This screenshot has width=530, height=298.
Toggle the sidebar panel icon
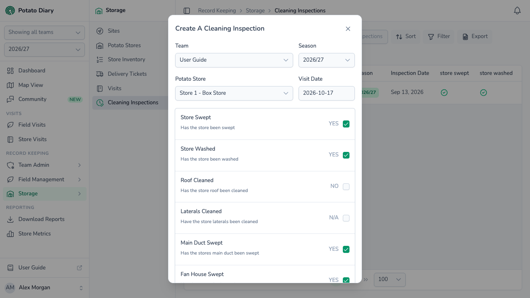click(x=187, y=11)
